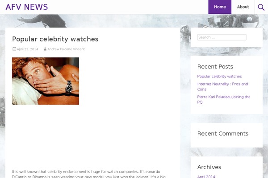Open Internet Neutrality : Pros and Cons post
The height and width of the screenshot is (178, 268).
point(222,86)
